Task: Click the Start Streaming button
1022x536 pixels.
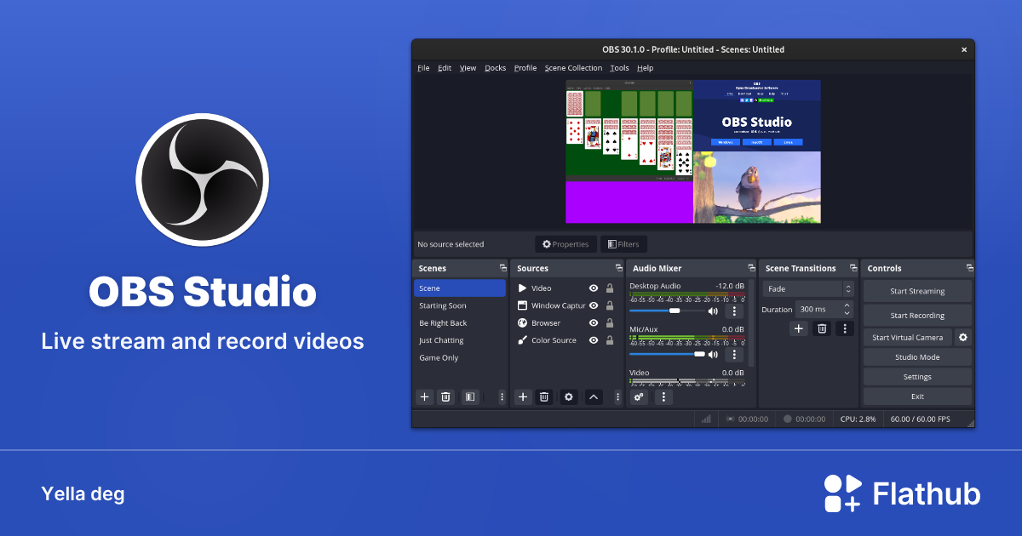Action: click(917, 290)
